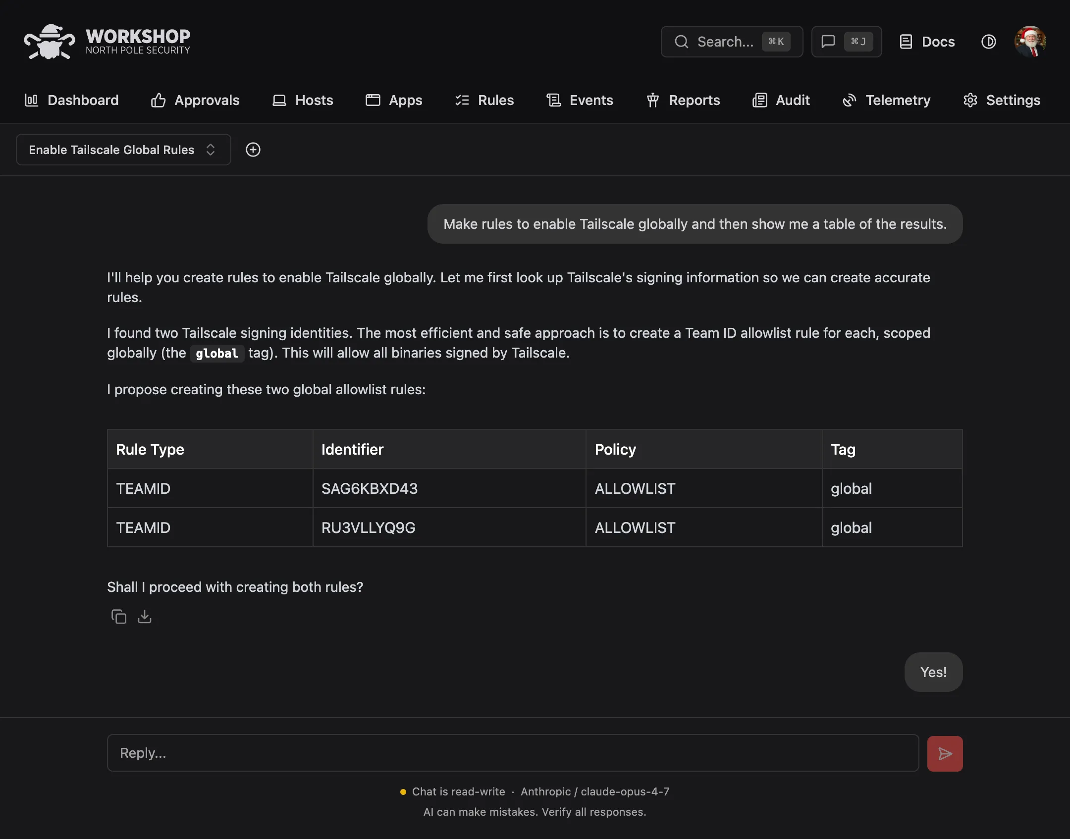Viewport: 1070px width, 839px height.
Task: Click the TEAMID cell in first row
Action: click(x=210, y=488)
